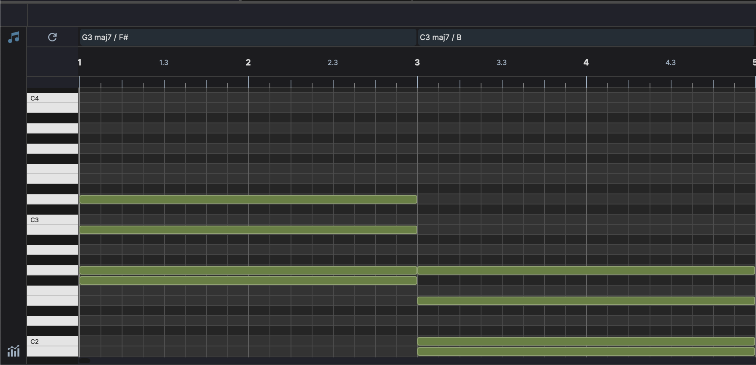Select the C3 maj7 / B chord block
Image resolution: width=756 pixels, height=365 pixels.
point(585,37)
